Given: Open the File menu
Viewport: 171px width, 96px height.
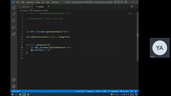Looking at the screenshot, I should tap(18, 2).
